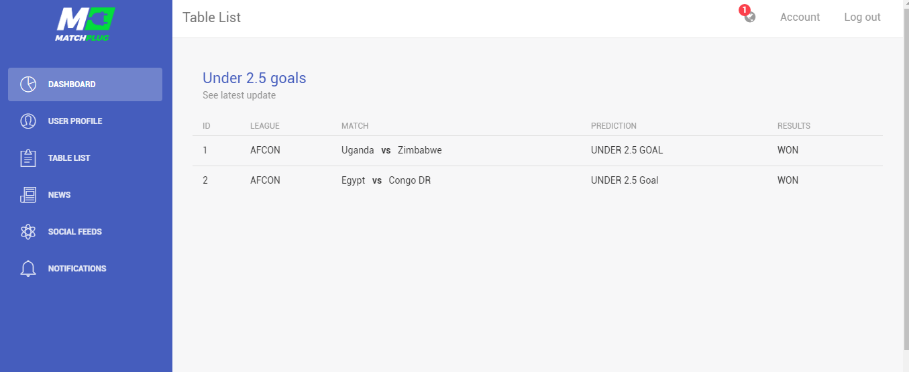Image resolution: width=909 pixels, height=372 pixels.
Task: Click the Social Feeds atom icon
Action: click(x=28, y=232)
